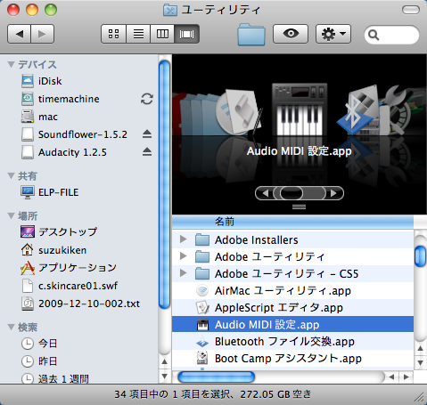Switch to Cover Flow view
Viewport: 427px width, 405px height.
coord(187,34)
